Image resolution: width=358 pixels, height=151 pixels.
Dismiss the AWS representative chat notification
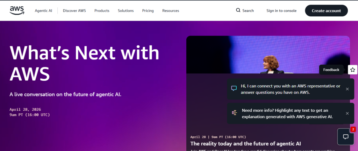click(347, 89)
